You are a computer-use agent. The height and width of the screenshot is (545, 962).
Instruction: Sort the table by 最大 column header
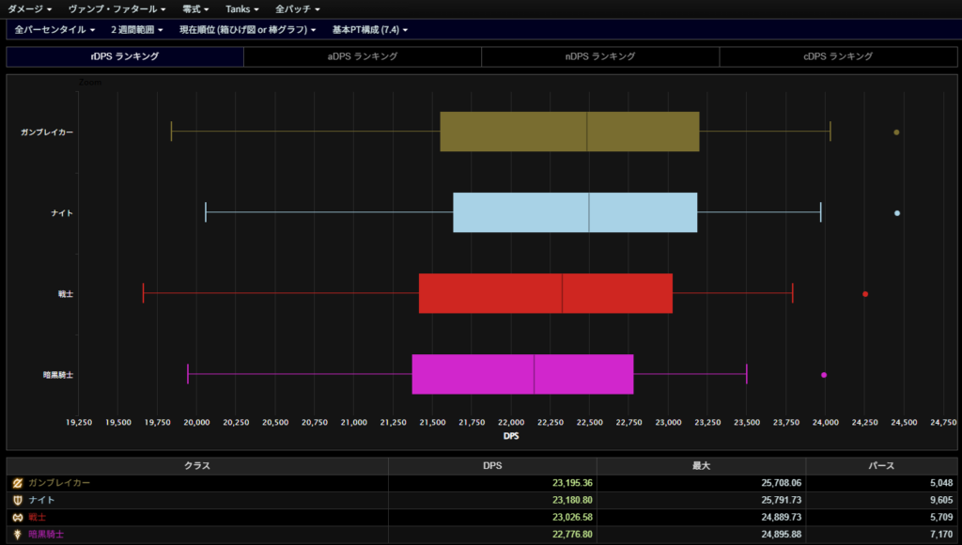point(701,465)
